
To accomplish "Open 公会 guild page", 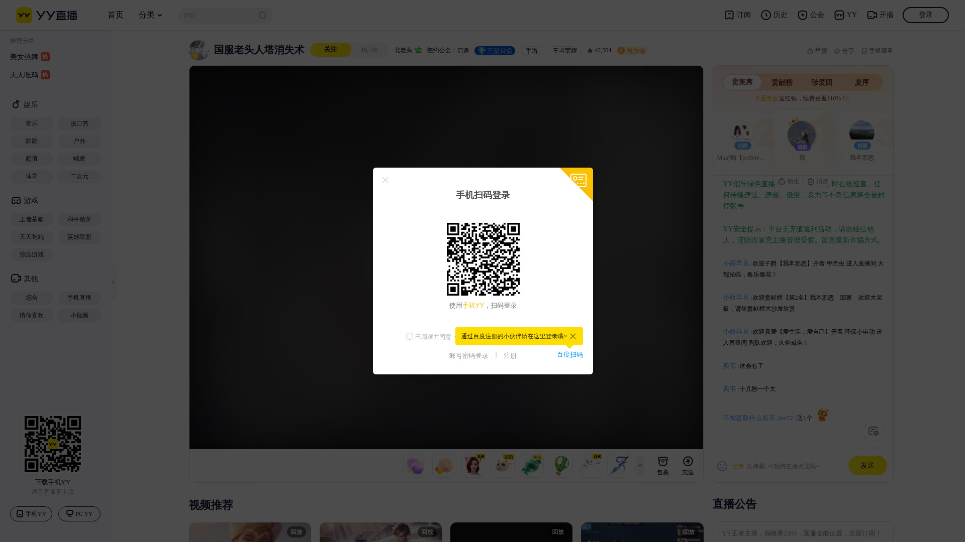I will tap(811, 15).
